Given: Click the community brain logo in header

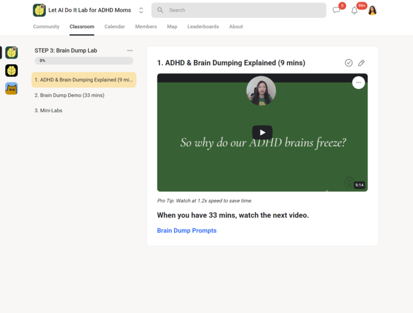Looking at the screenshot, I should tap(39, 10).
